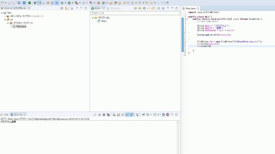Click the External Tools run icon
This screenshot has height=154, width=275.
click(76, 3)
